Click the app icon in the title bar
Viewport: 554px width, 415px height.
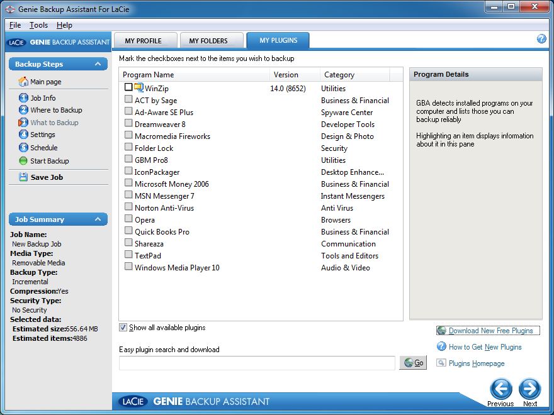[x=10, y=9]
